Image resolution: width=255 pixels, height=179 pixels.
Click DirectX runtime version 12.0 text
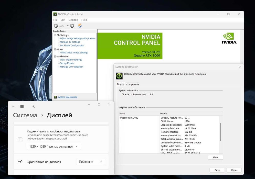pos(137,94)
